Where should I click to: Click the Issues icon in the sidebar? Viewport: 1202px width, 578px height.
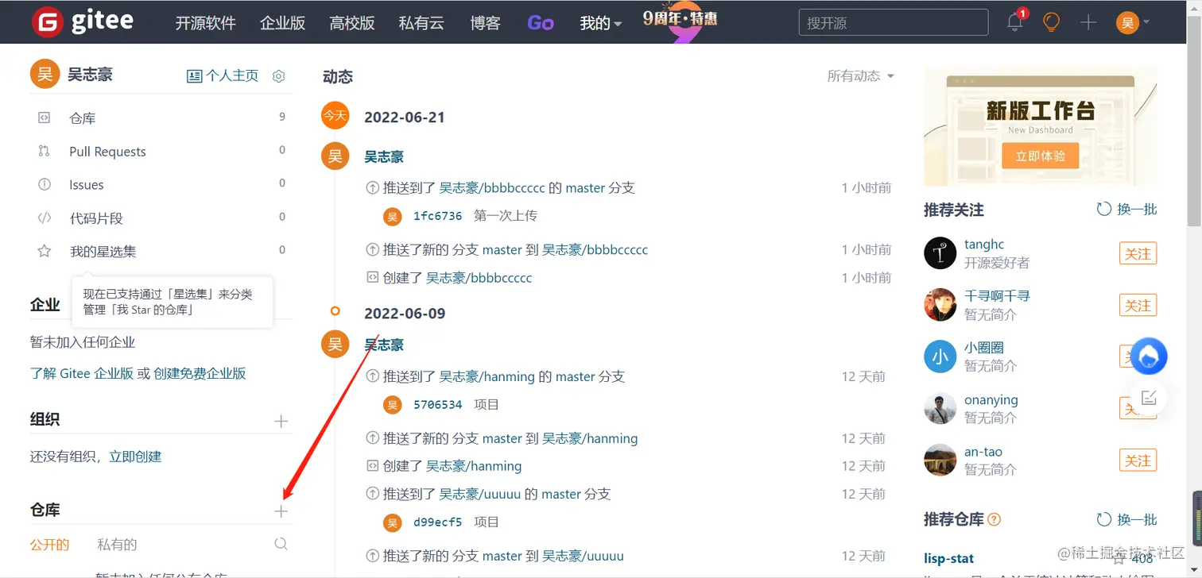coord(45,184)
